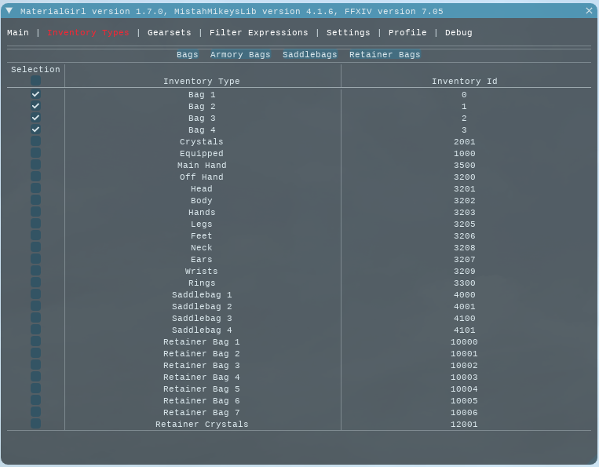The image size is (599, 467).
Task: Click the Retainer Bags filter button
Action: pyautogui.click(x=385, y=55)
